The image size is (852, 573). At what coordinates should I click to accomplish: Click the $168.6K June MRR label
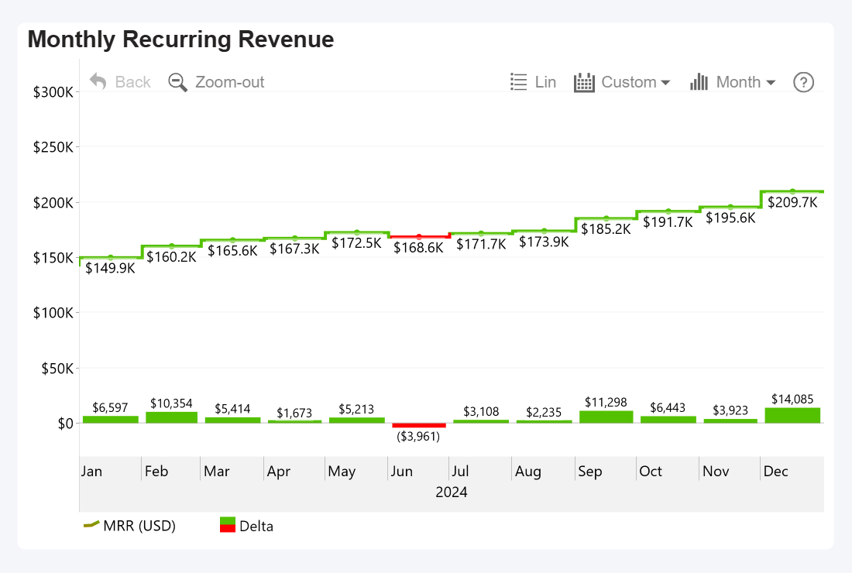coord(418,248)
